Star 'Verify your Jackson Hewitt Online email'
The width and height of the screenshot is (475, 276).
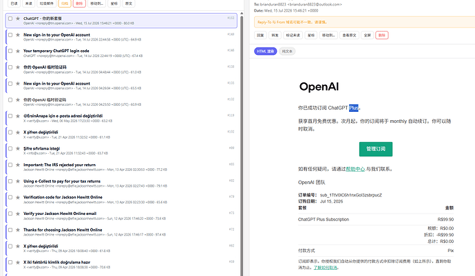pyautogui.click(x=18, y=214)
